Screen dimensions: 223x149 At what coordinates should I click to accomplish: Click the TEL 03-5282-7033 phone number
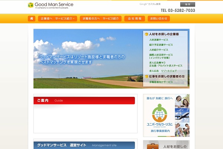178,10
